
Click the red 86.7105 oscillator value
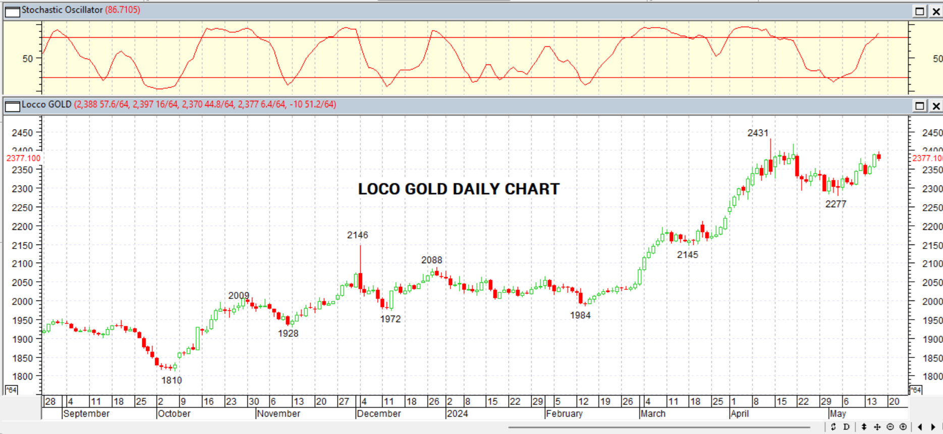(x=123, y=10)
